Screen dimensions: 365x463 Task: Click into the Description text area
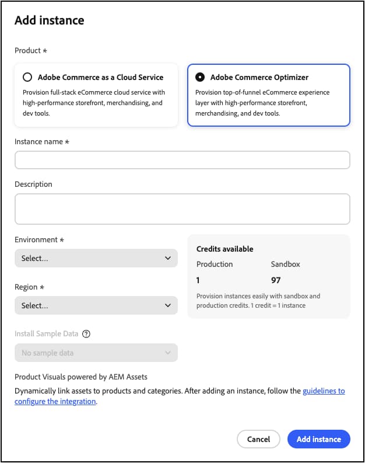[x=182, y=209]
